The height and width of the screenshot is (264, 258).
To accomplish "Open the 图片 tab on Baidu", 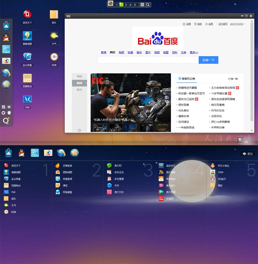I will (x=148, y=52).
